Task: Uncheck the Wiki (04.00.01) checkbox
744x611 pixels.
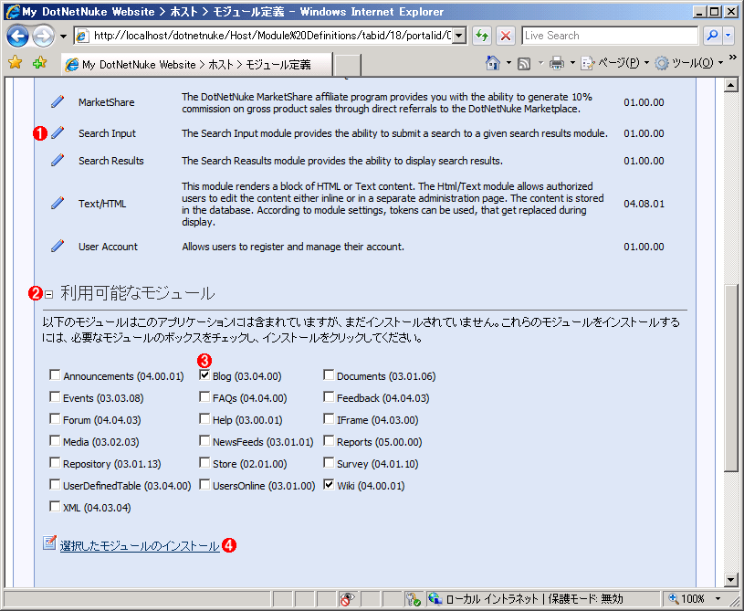Action: click(x=329, y=485)
